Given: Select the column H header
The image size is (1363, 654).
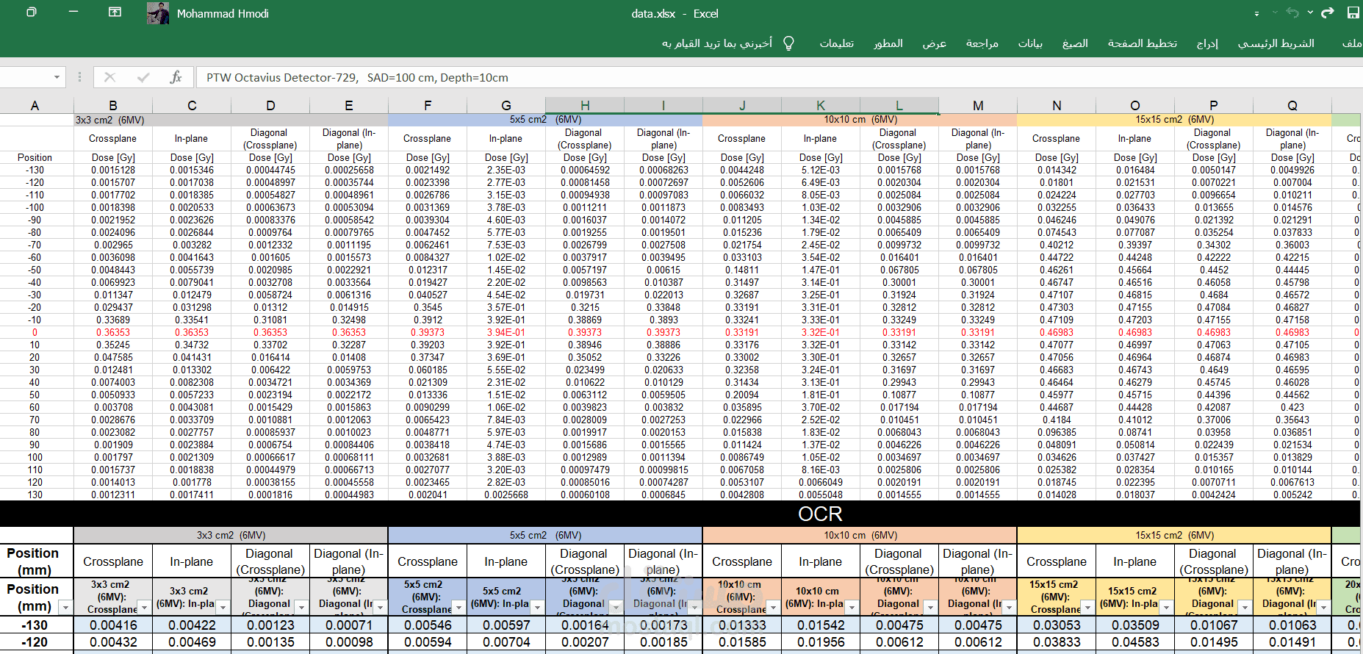Looking at the screenshot, I should pyautogui.click(x=585, y=105).
